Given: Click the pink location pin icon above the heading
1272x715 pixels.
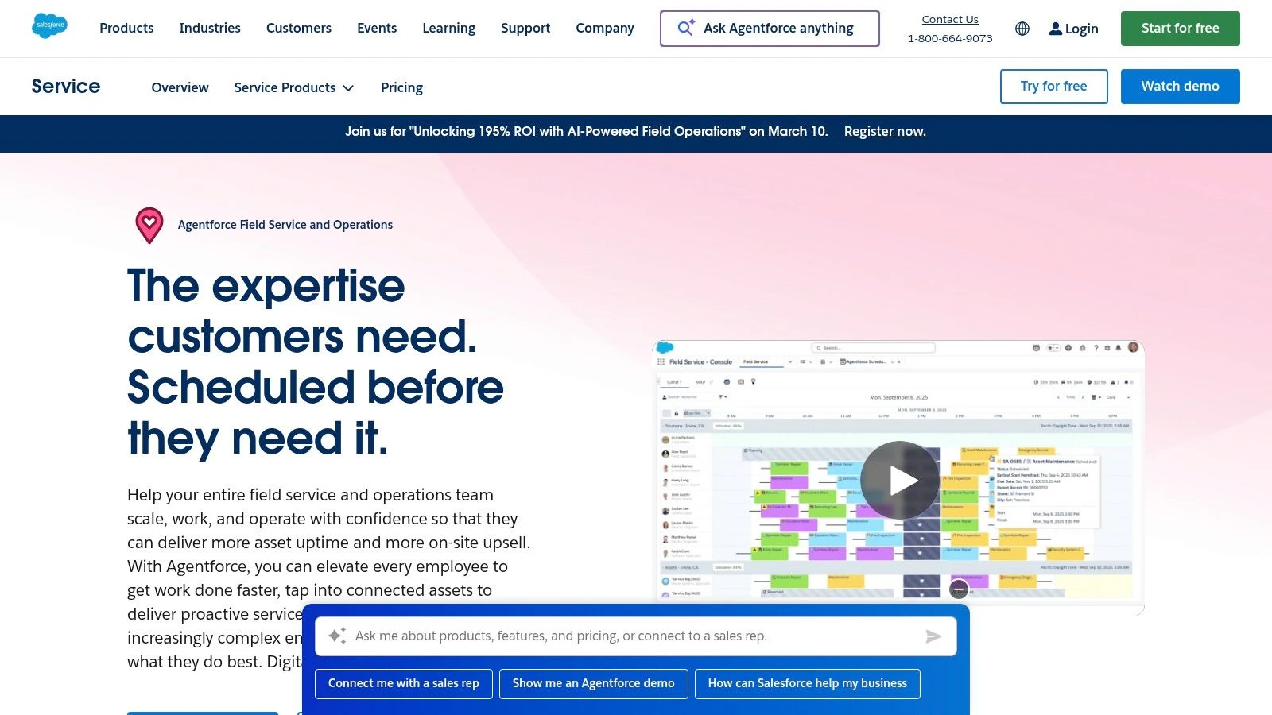Looking at the screenshot, I should point(149,225).
